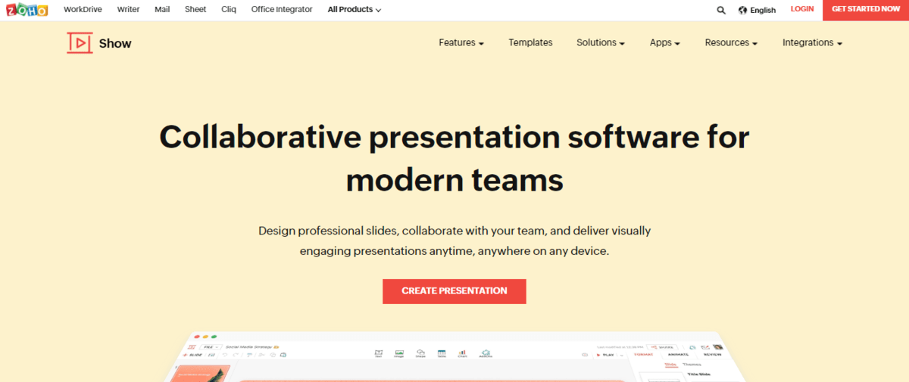
Task: Open the search magnifier icon
Action: point(721,10)
